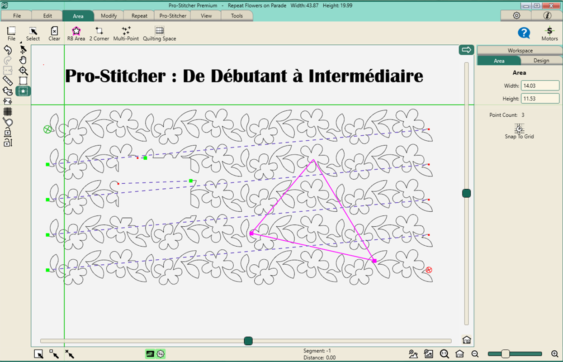Open the File tab

coord(17,16)
